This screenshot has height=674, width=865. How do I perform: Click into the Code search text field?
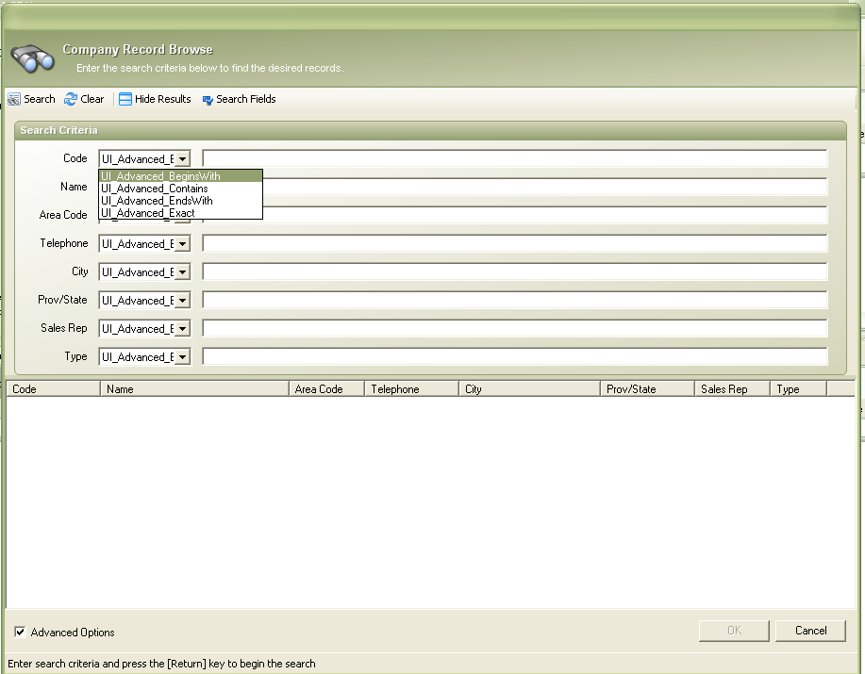point(514,158)
